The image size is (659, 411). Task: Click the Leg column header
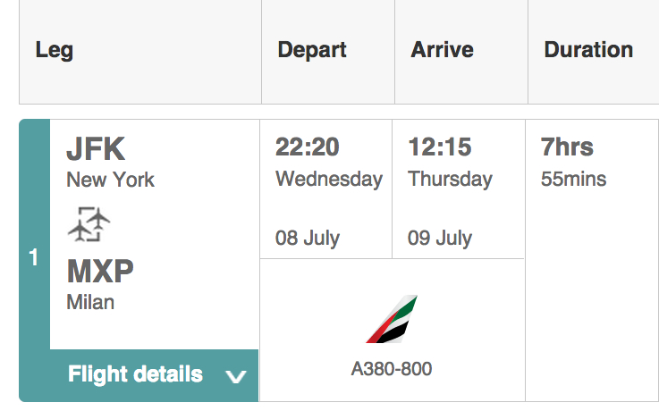coord(55,50)
